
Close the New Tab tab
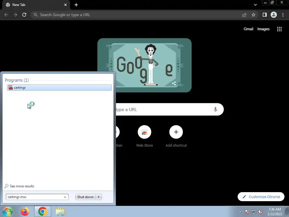click(65, 5)
